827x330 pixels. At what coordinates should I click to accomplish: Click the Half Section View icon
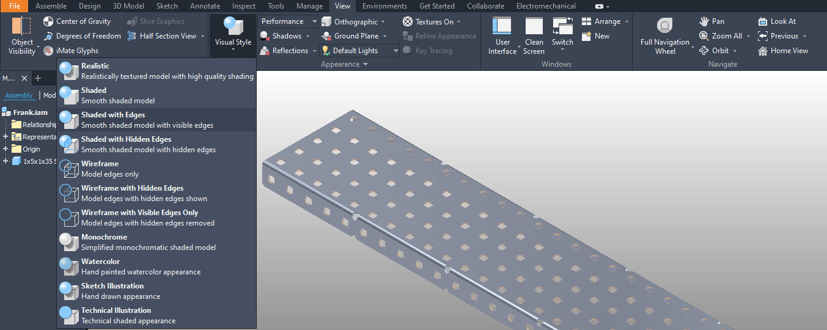pyautogui.click(x=132, y=36)
